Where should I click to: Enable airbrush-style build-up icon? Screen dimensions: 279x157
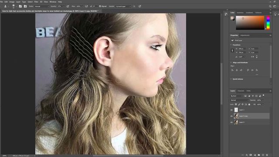[86, 6]
